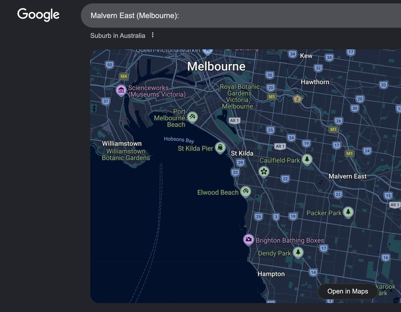Click the Williamstown suburb label
The width and height of the screenshot is (401, 312).
pos(122,144)
